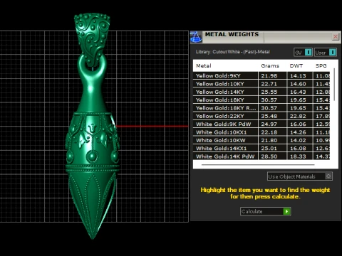This screenshot has width=342, height=256.
Task: Click DWT value 14.02
Action: coord(298,140)
